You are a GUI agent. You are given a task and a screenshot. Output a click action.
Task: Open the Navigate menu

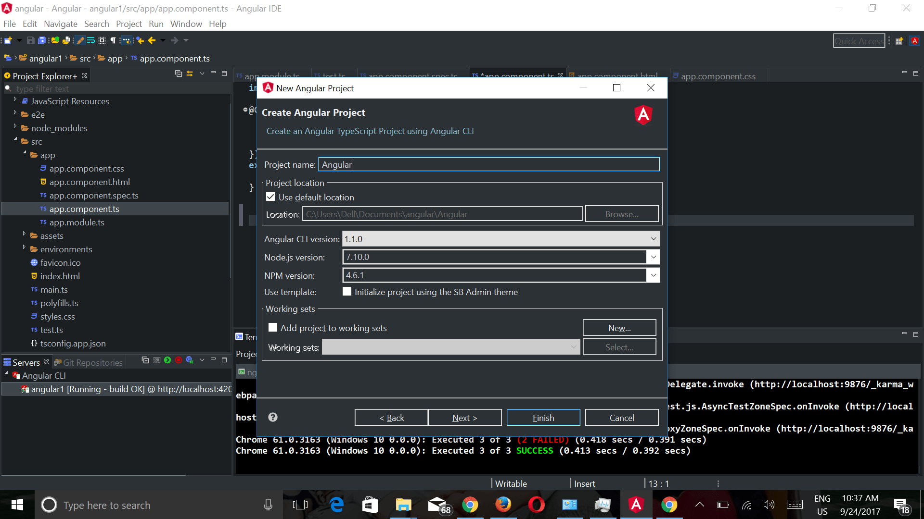click(x=60, y=24)
